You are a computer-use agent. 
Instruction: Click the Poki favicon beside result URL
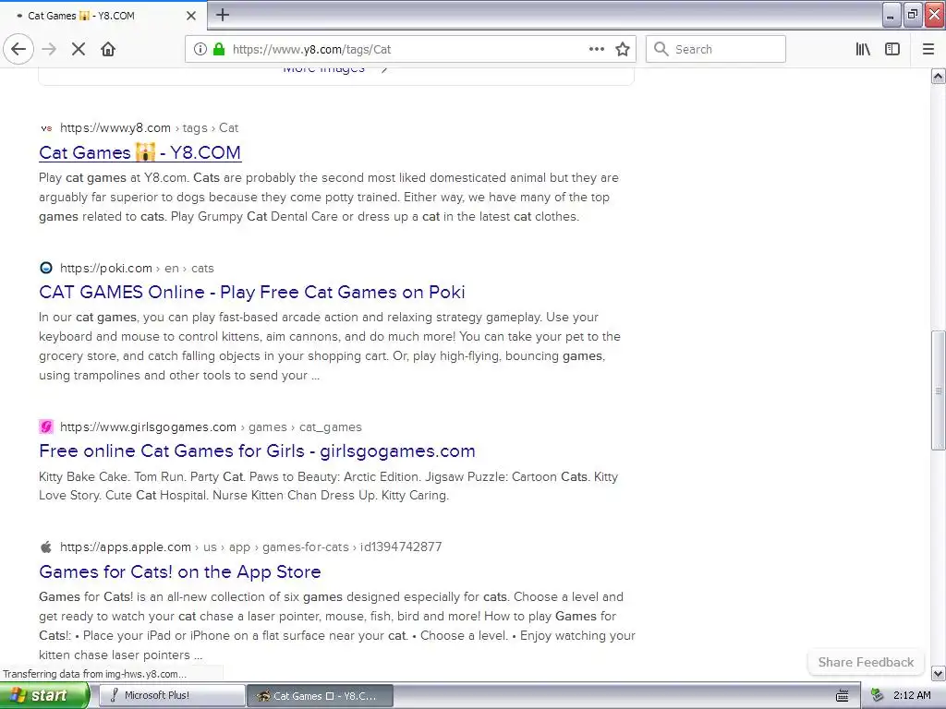pyautogui.click(x=46, y=268)
